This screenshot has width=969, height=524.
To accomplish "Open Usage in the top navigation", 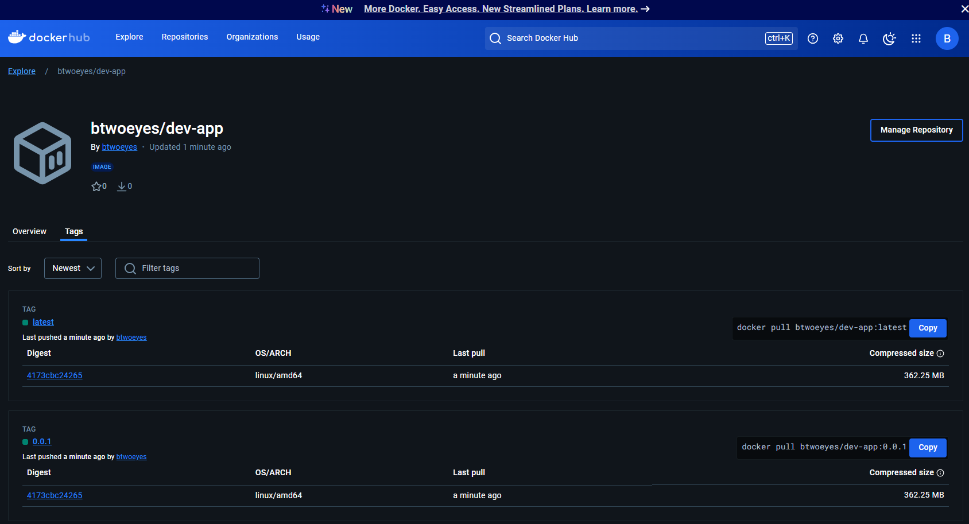I will (x=308, y=37).
